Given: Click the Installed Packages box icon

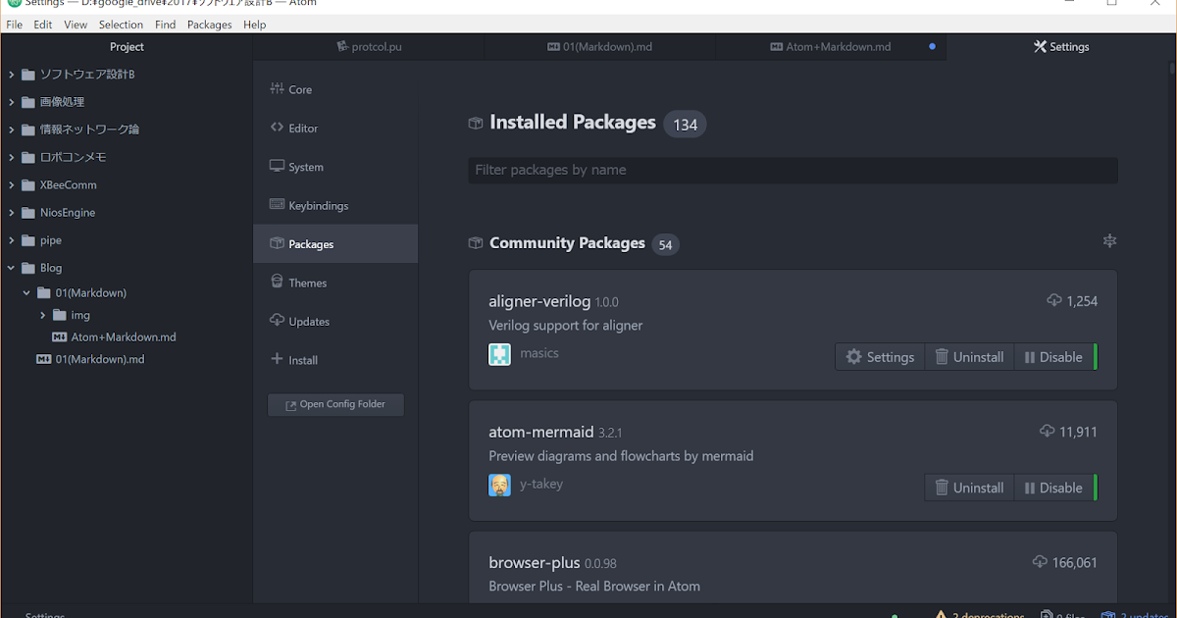Looking at the screenshot, I should (476, 124).
